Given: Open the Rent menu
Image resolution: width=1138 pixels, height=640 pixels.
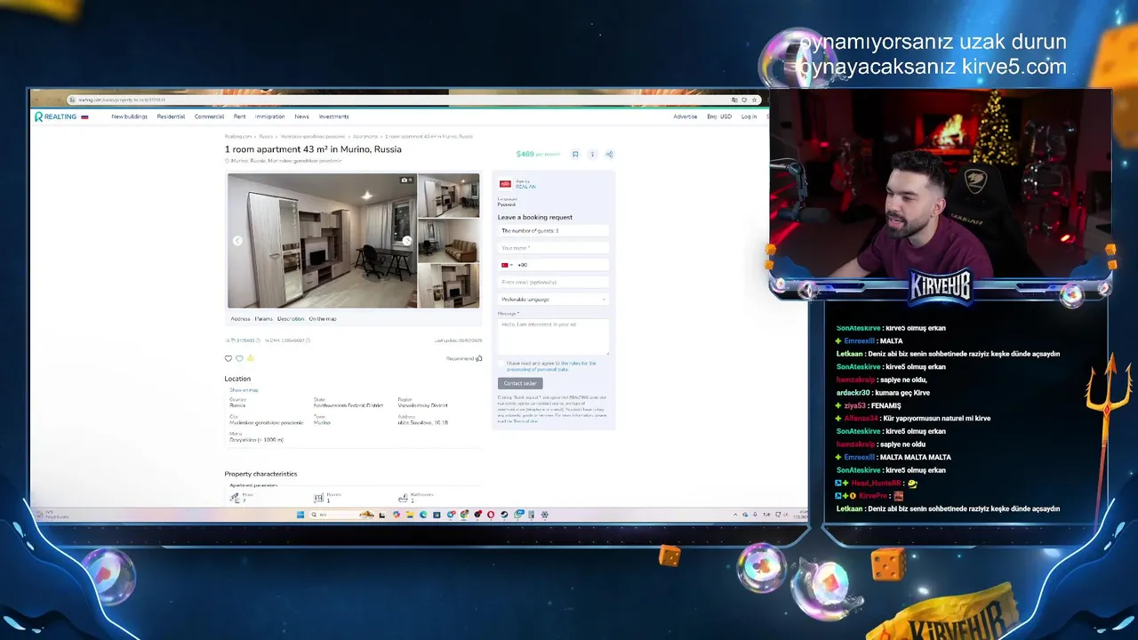Looking at the screenshot, I should (239, 116).
